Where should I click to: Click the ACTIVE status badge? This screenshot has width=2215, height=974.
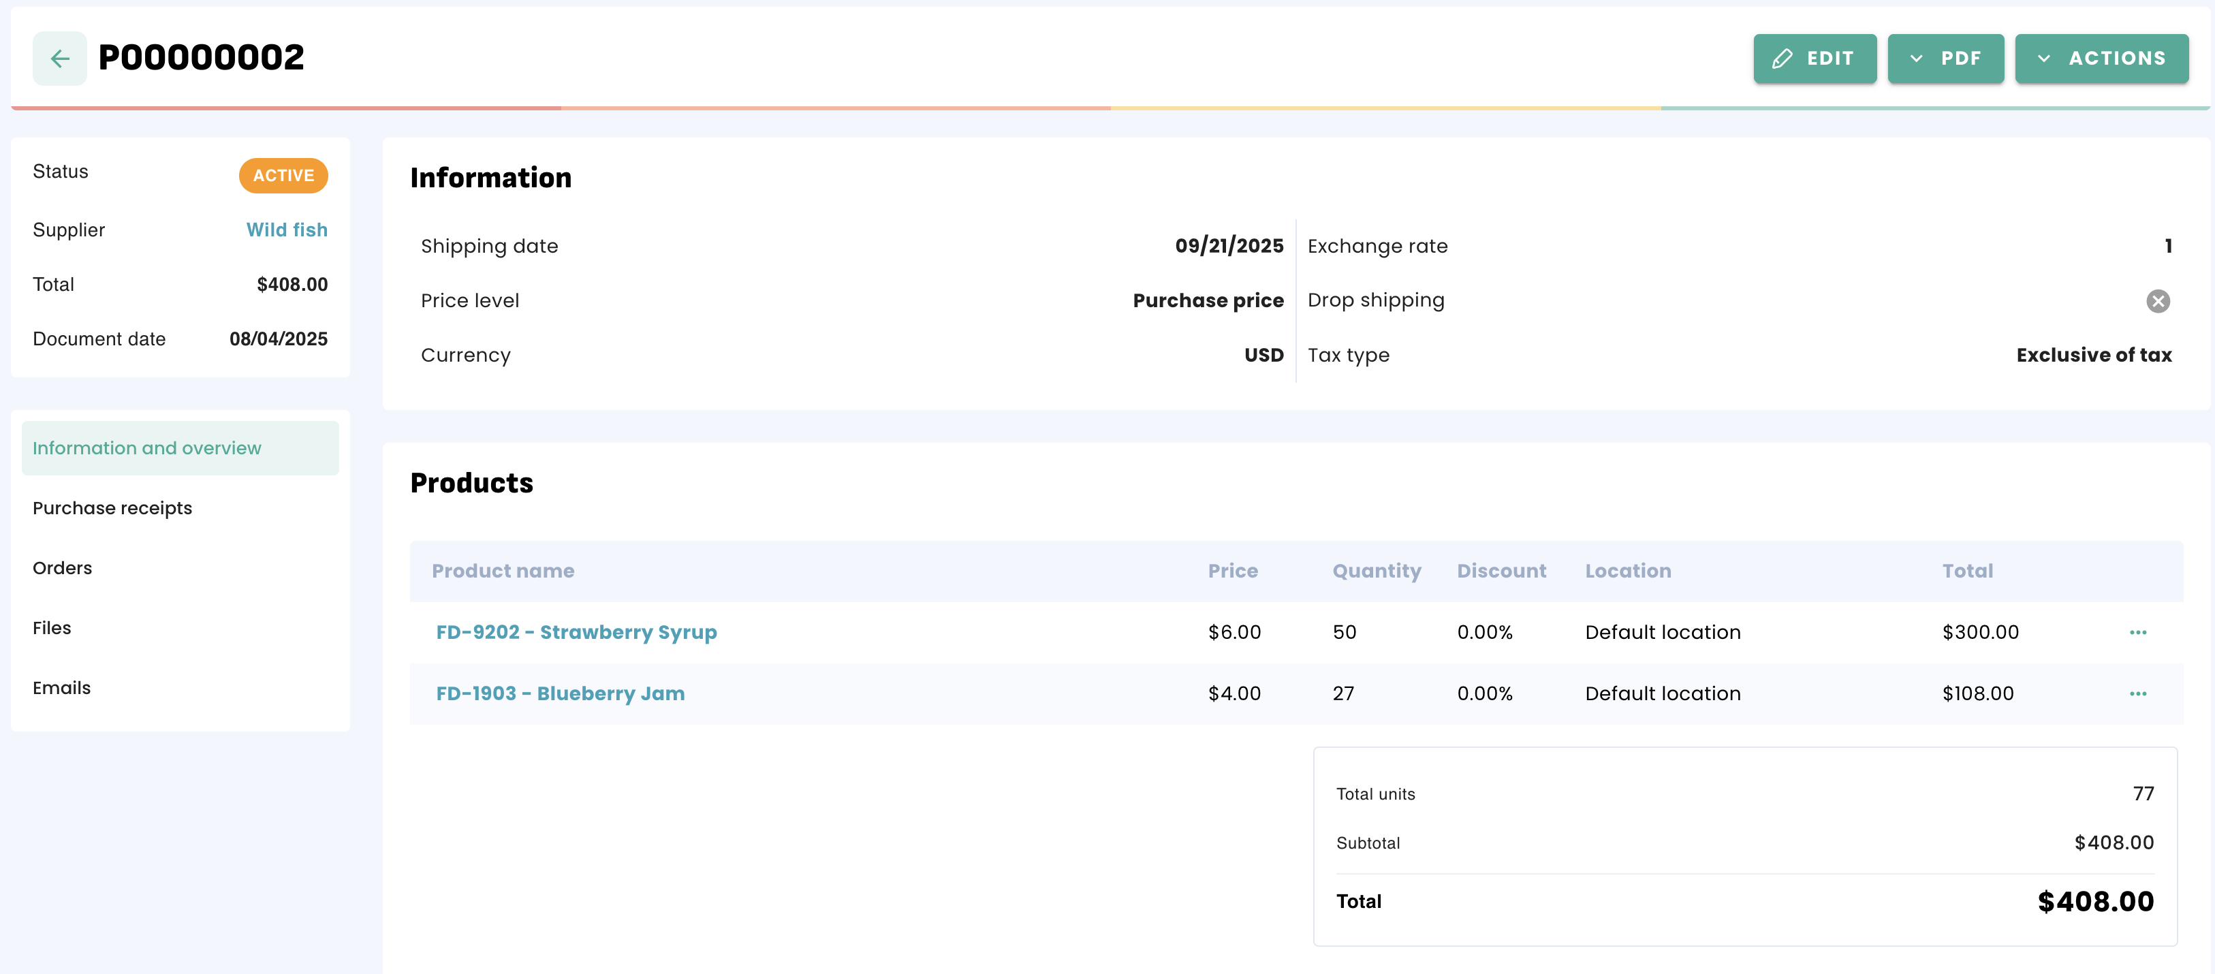[x=283, y=175]
